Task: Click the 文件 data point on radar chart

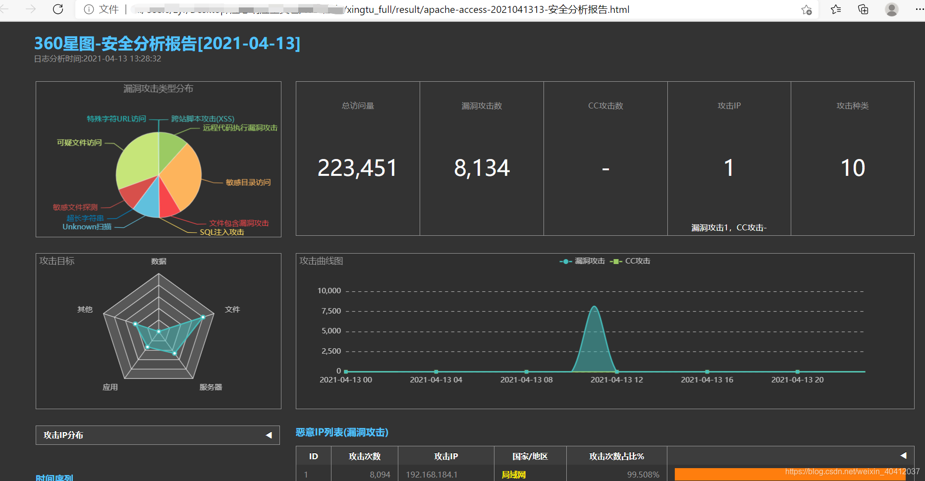Action: (203, 317)
